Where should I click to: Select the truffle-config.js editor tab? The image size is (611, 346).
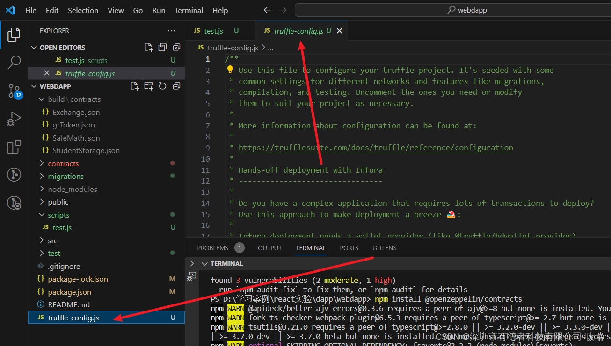[x=302, y=31]
